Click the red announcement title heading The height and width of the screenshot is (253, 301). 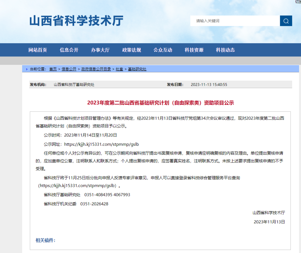(161, 103)
